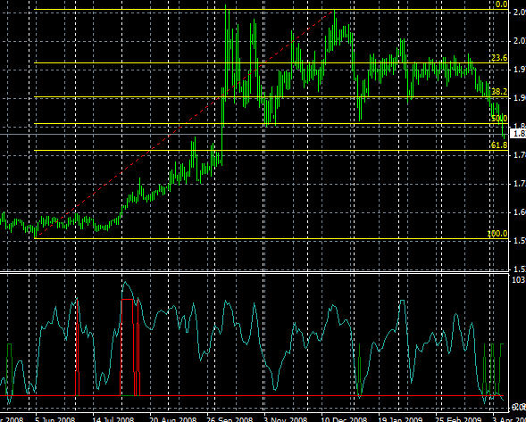Click the 19 Jan 2009 date label
Screen dimensions: 526x422
click(x=401, y=419)
